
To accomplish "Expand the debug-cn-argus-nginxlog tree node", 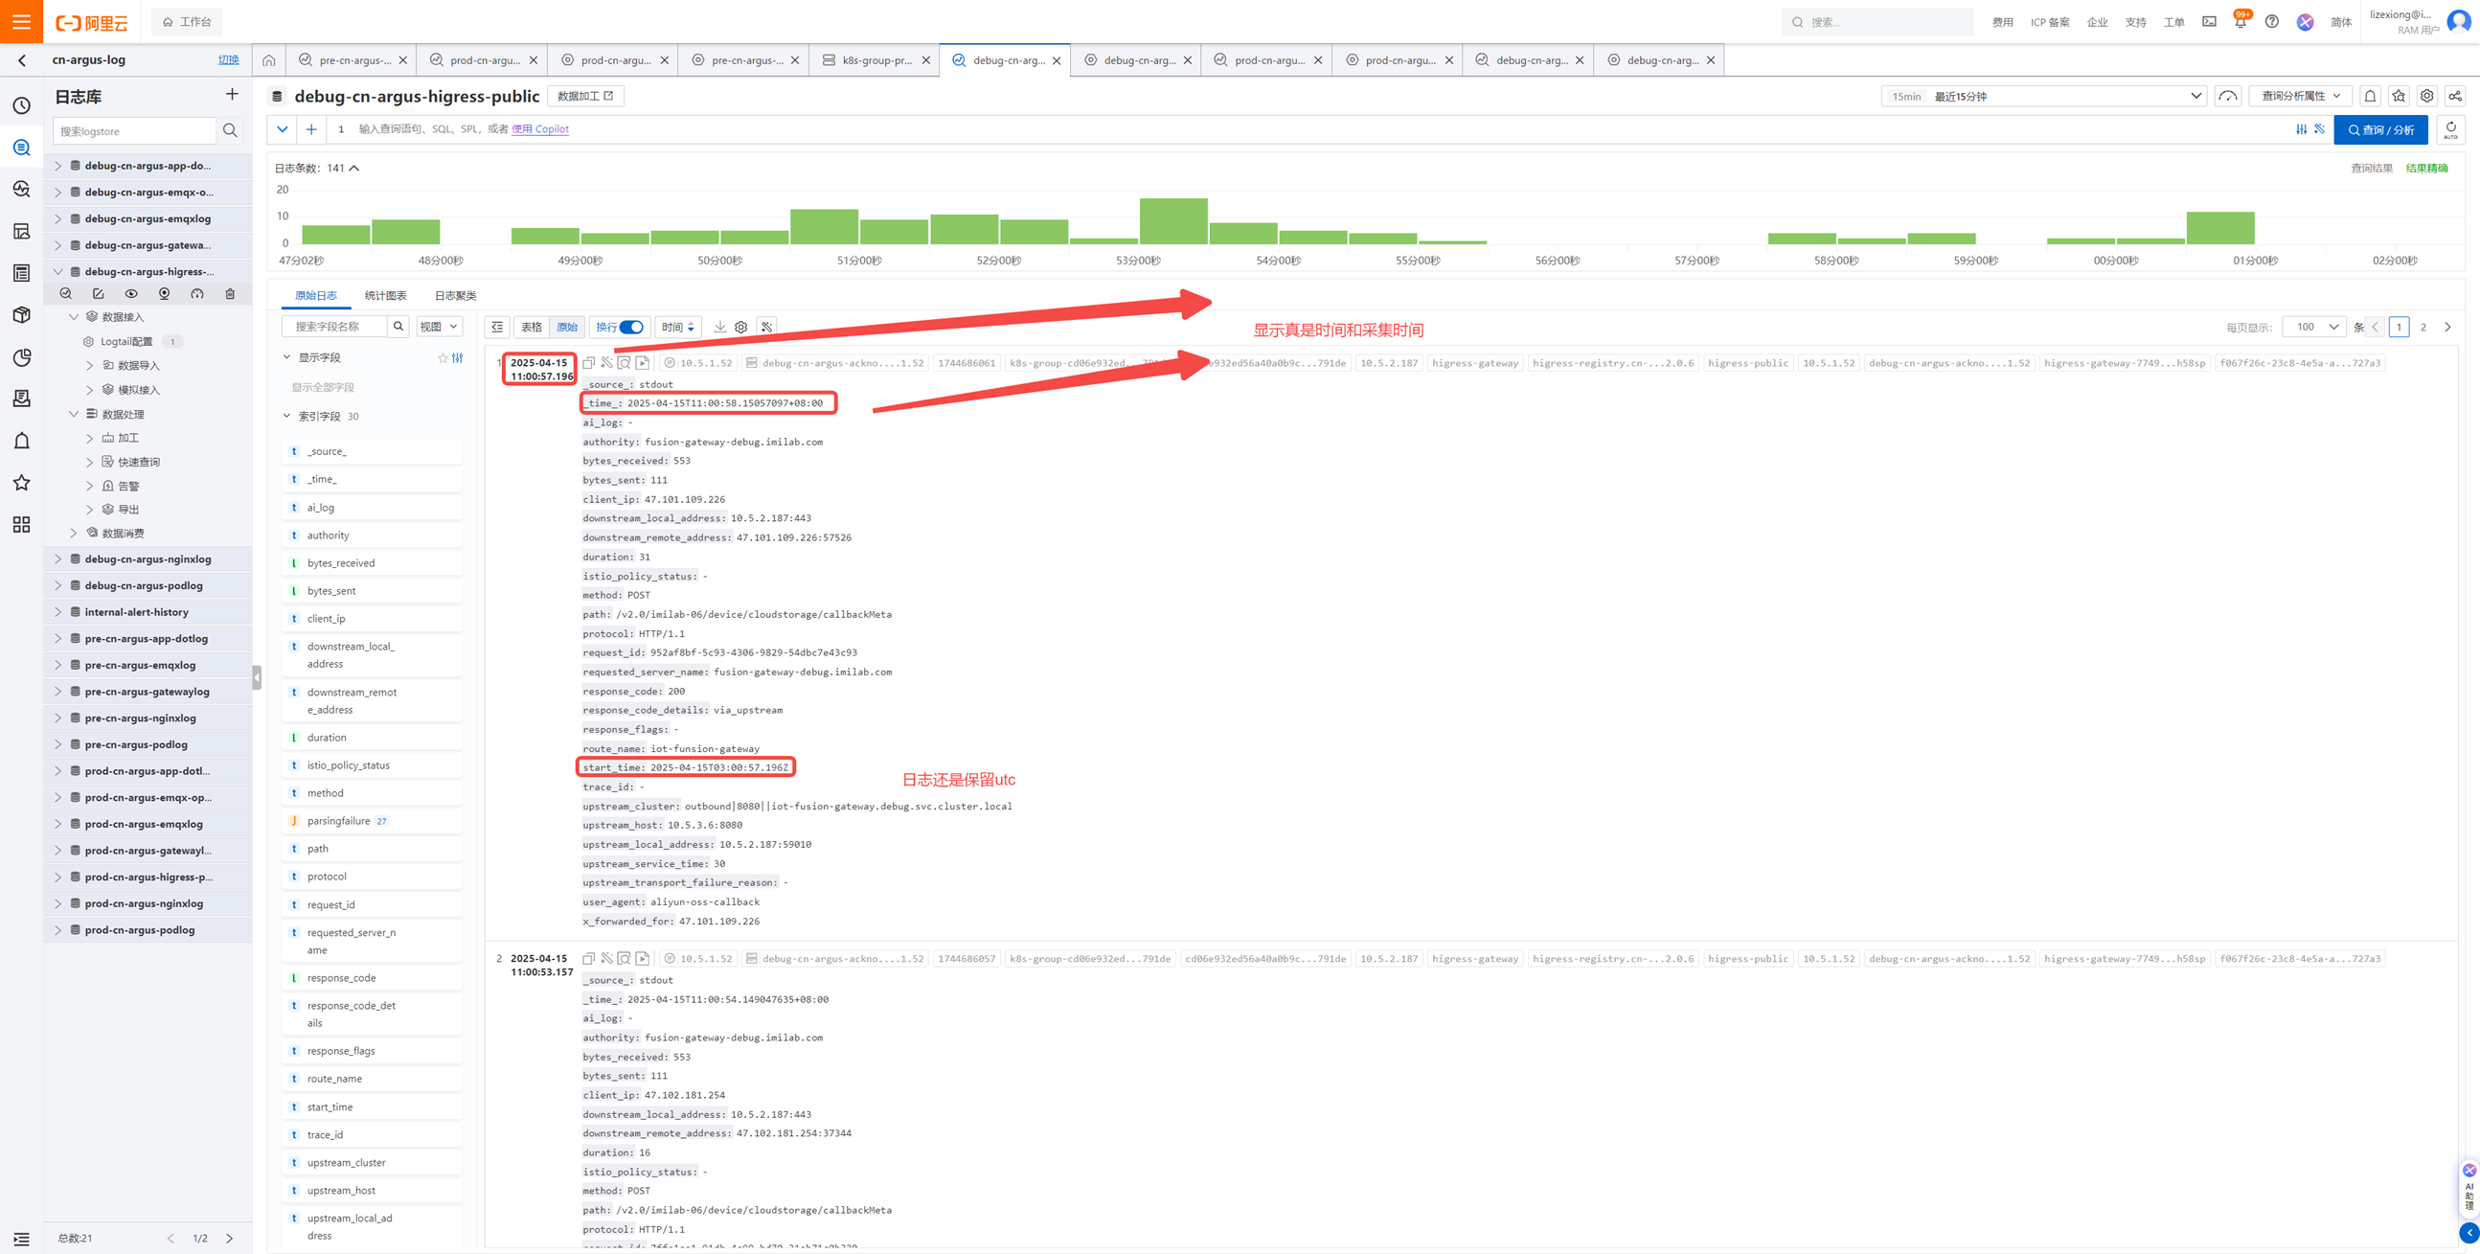I will coord(57,559).
